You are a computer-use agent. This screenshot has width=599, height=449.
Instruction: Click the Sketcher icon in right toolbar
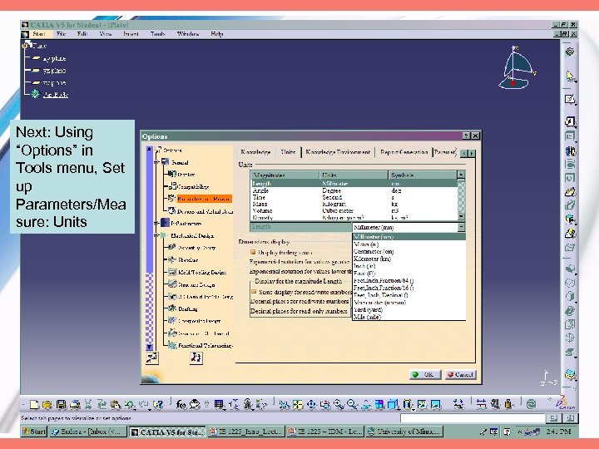[x=570, y=99]
